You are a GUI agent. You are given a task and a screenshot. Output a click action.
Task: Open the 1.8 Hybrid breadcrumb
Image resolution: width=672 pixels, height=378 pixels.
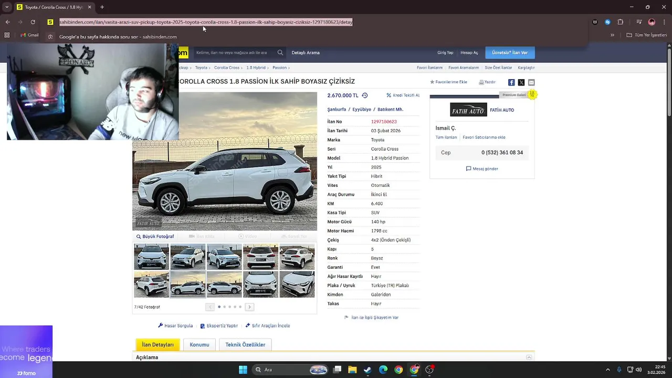(256, 68)
